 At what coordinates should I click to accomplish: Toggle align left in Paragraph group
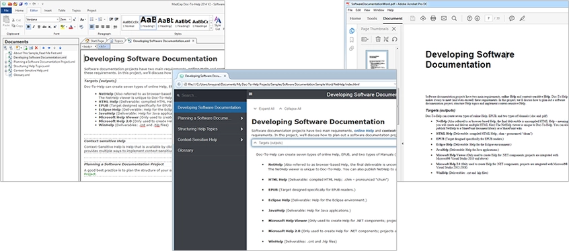pyautogui.click(x=92, y=27)
